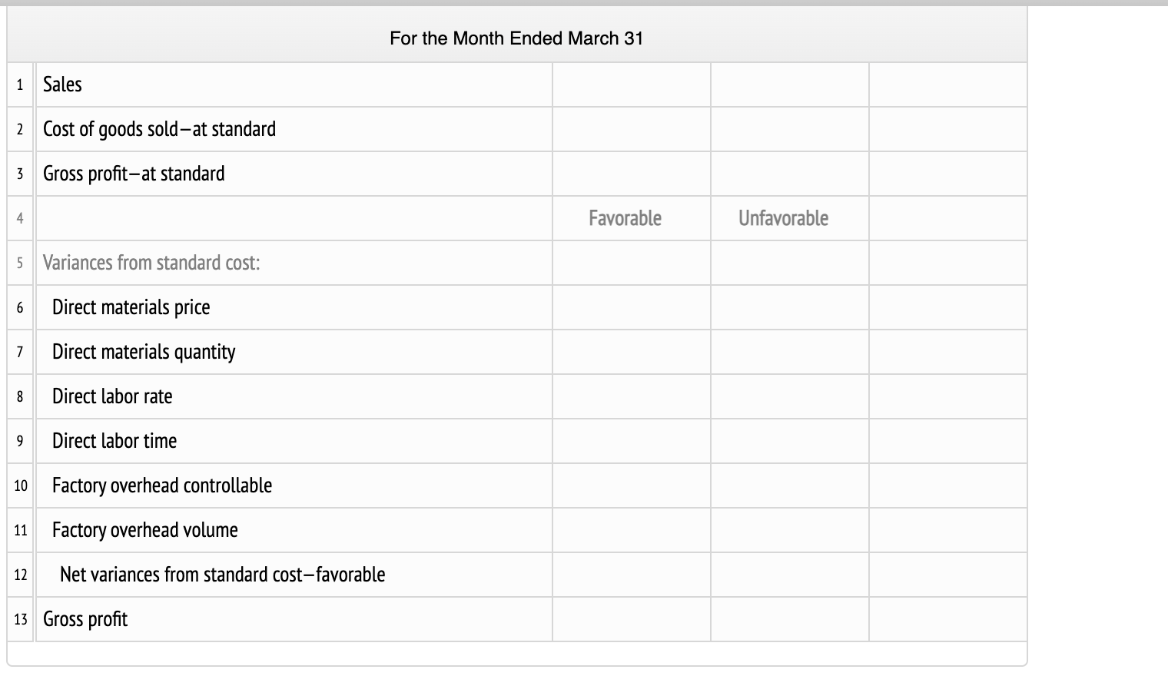Click the Unfavorable cell for Direct materials quantity

[789, 352]
